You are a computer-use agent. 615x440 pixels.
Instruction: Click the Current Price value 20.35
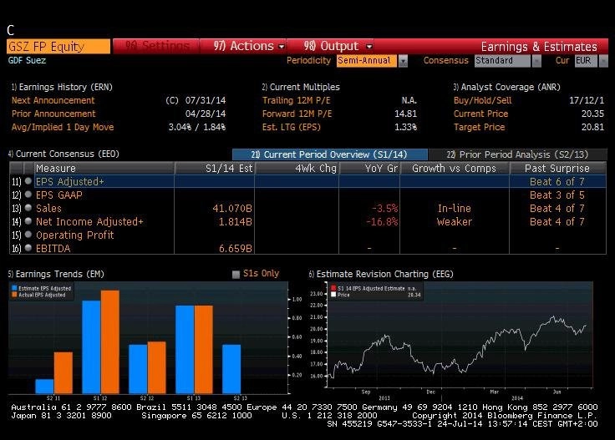[x=592, y=114]
